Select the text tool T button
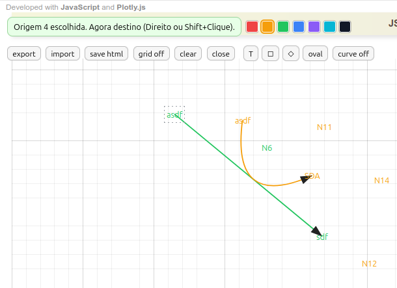Screen dimensions: 397x288 (251, 53)
